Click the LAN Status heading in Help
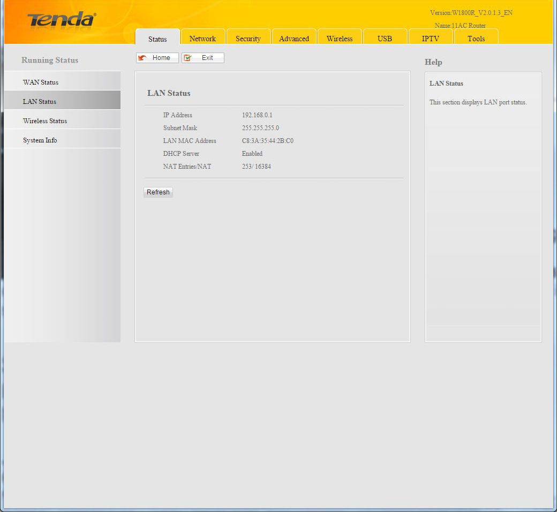The height and width of the screenshot is (512, 557). coord(446,84)
